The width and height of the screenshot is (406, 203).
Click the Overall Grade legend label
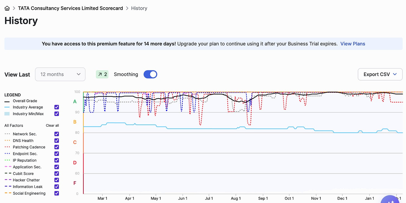click(x=25, y=101)
